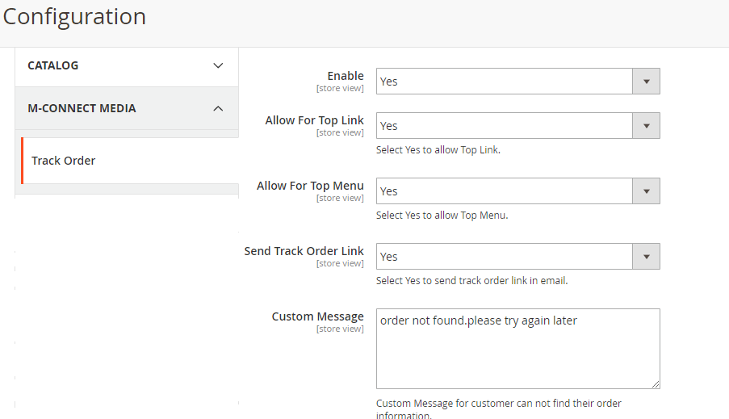Viewport: 729px width, 419px height.
Task: Click the Enable field label
Action: 345,76
